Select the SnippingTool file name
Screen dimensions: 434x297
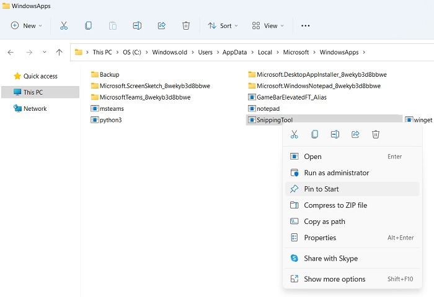[x=275, y=120]
